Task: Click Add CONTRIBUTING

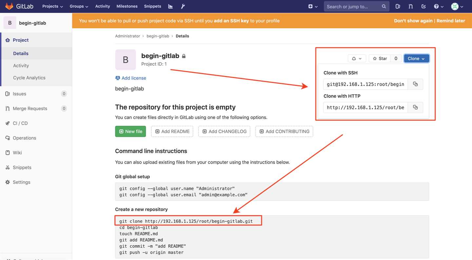Action: click(284, 131)
